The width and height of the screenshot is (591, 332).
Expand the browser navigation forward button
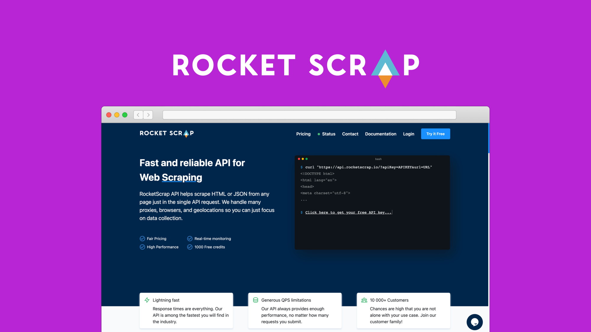tap(148, 114)
